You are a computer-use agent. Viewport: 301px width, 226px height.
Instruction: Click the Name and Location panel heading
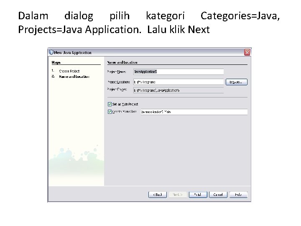click(122, 62)
